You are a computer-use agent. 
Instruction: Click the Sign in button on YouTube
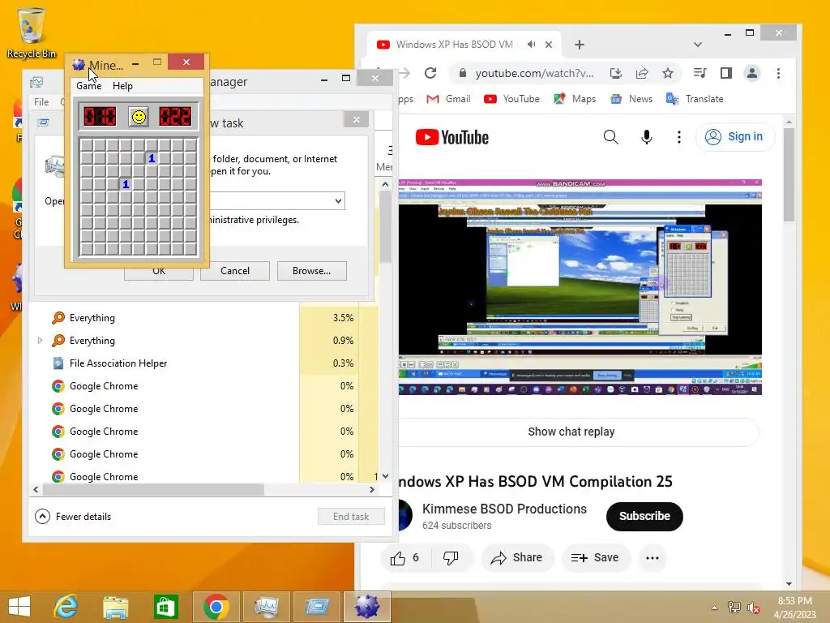click(734, 136)
